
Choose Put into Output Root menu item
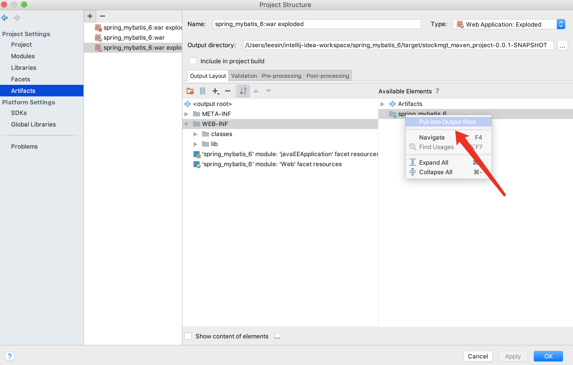pos(447,122)
